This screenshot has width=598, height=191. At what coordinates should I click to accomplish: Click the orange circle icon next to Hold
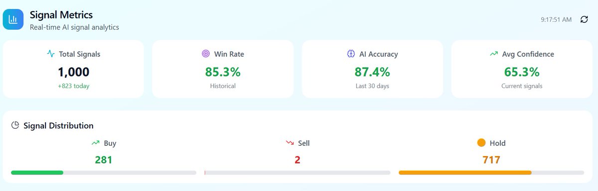click(x=481, y=143)
